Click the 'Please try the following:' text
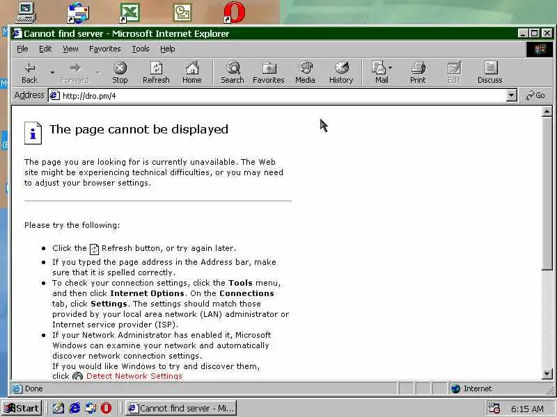Screen dimensions: 557x417 tap(72, 225)
